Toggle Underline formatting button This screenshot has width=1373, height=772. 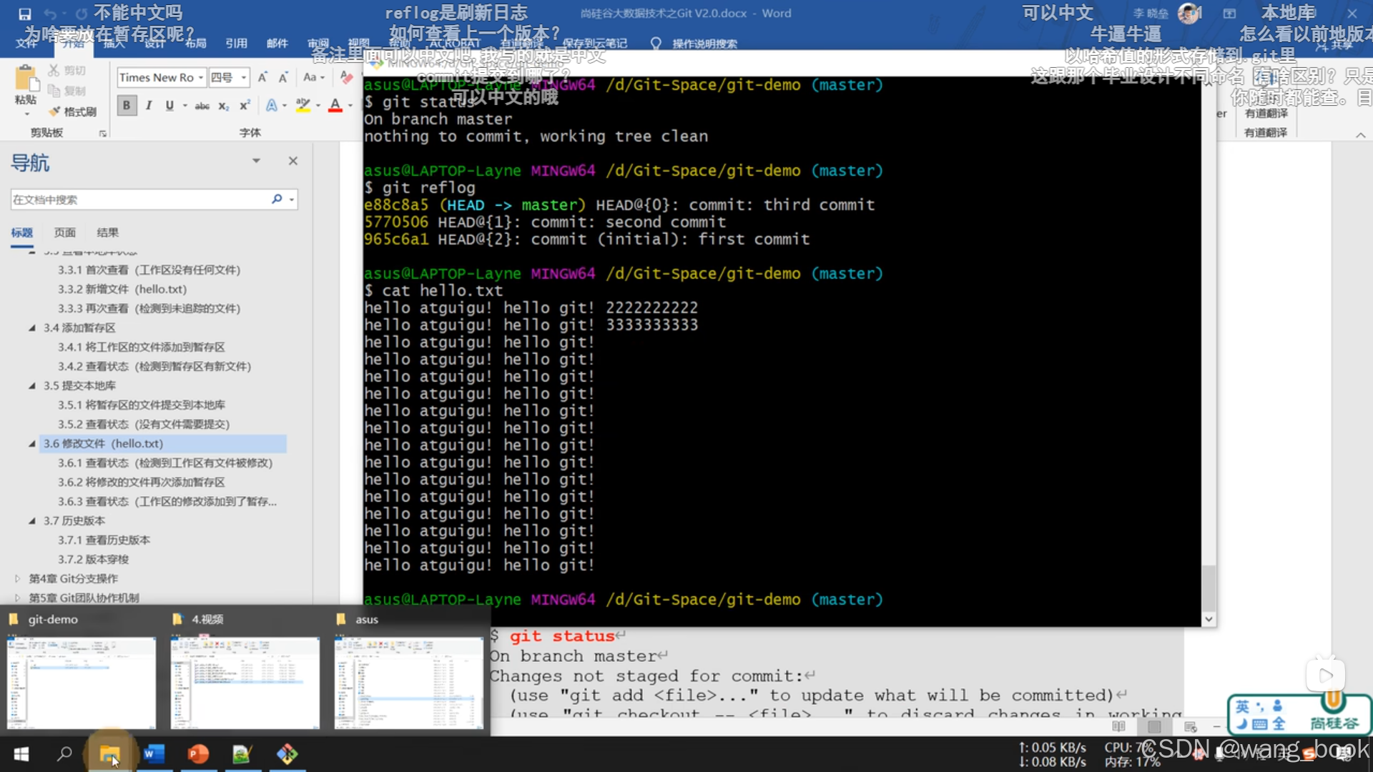coord(169,106)
